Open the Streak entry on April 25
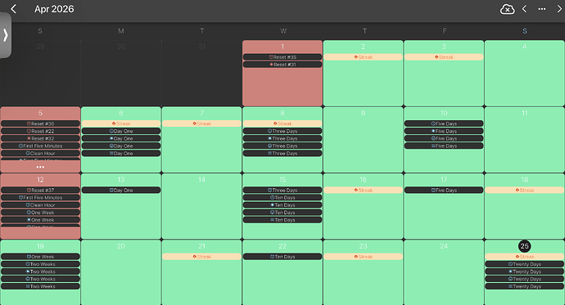The height and width of the screenshot is (305, 565). point(525,257)
